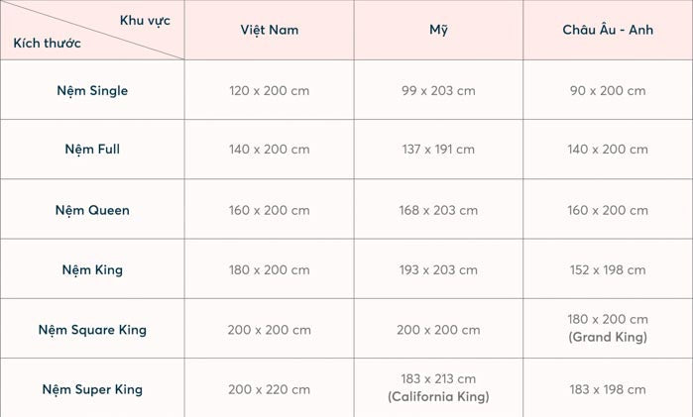Click the Grand King size cell

608,328
